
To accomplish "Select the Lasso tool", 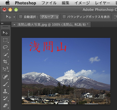I will point(5,47).
